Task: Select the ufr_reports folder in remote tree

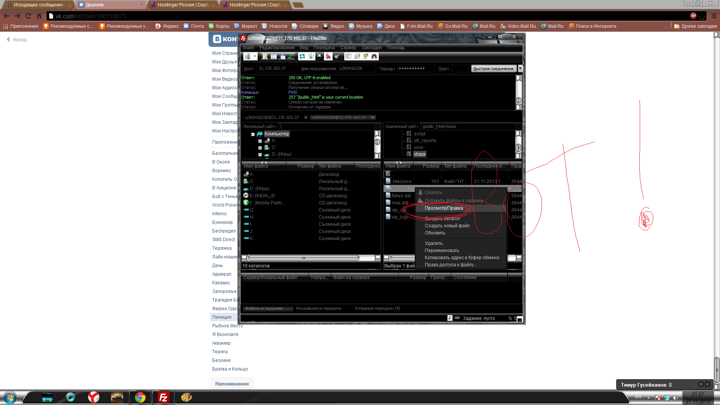Action: [425, 141]
